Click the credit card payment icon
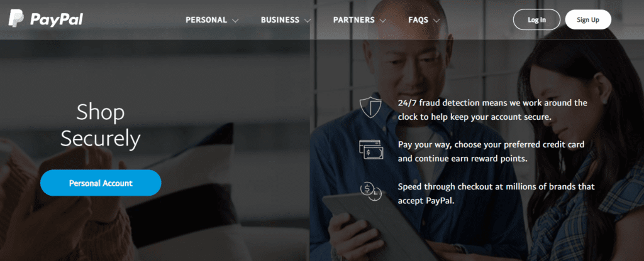Image resolution: width=644 pixels, height=261 pixels. (x=371, y=149)
